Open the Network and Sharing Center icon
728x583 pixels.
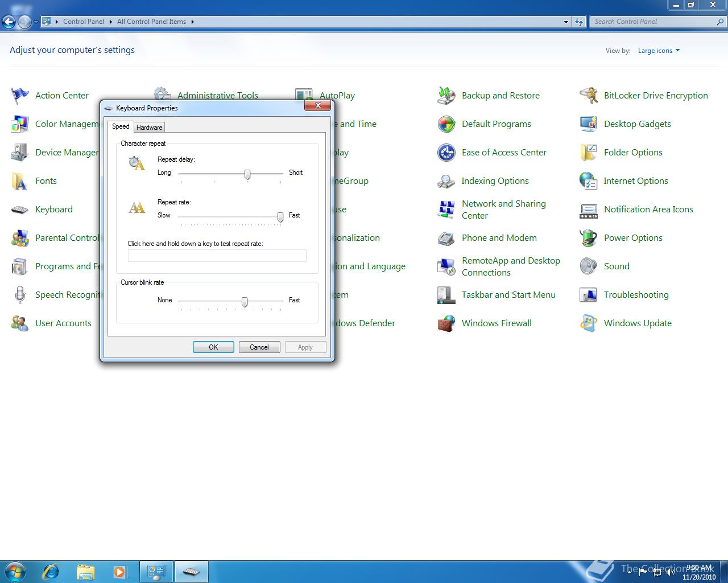(x=446, y=210)
